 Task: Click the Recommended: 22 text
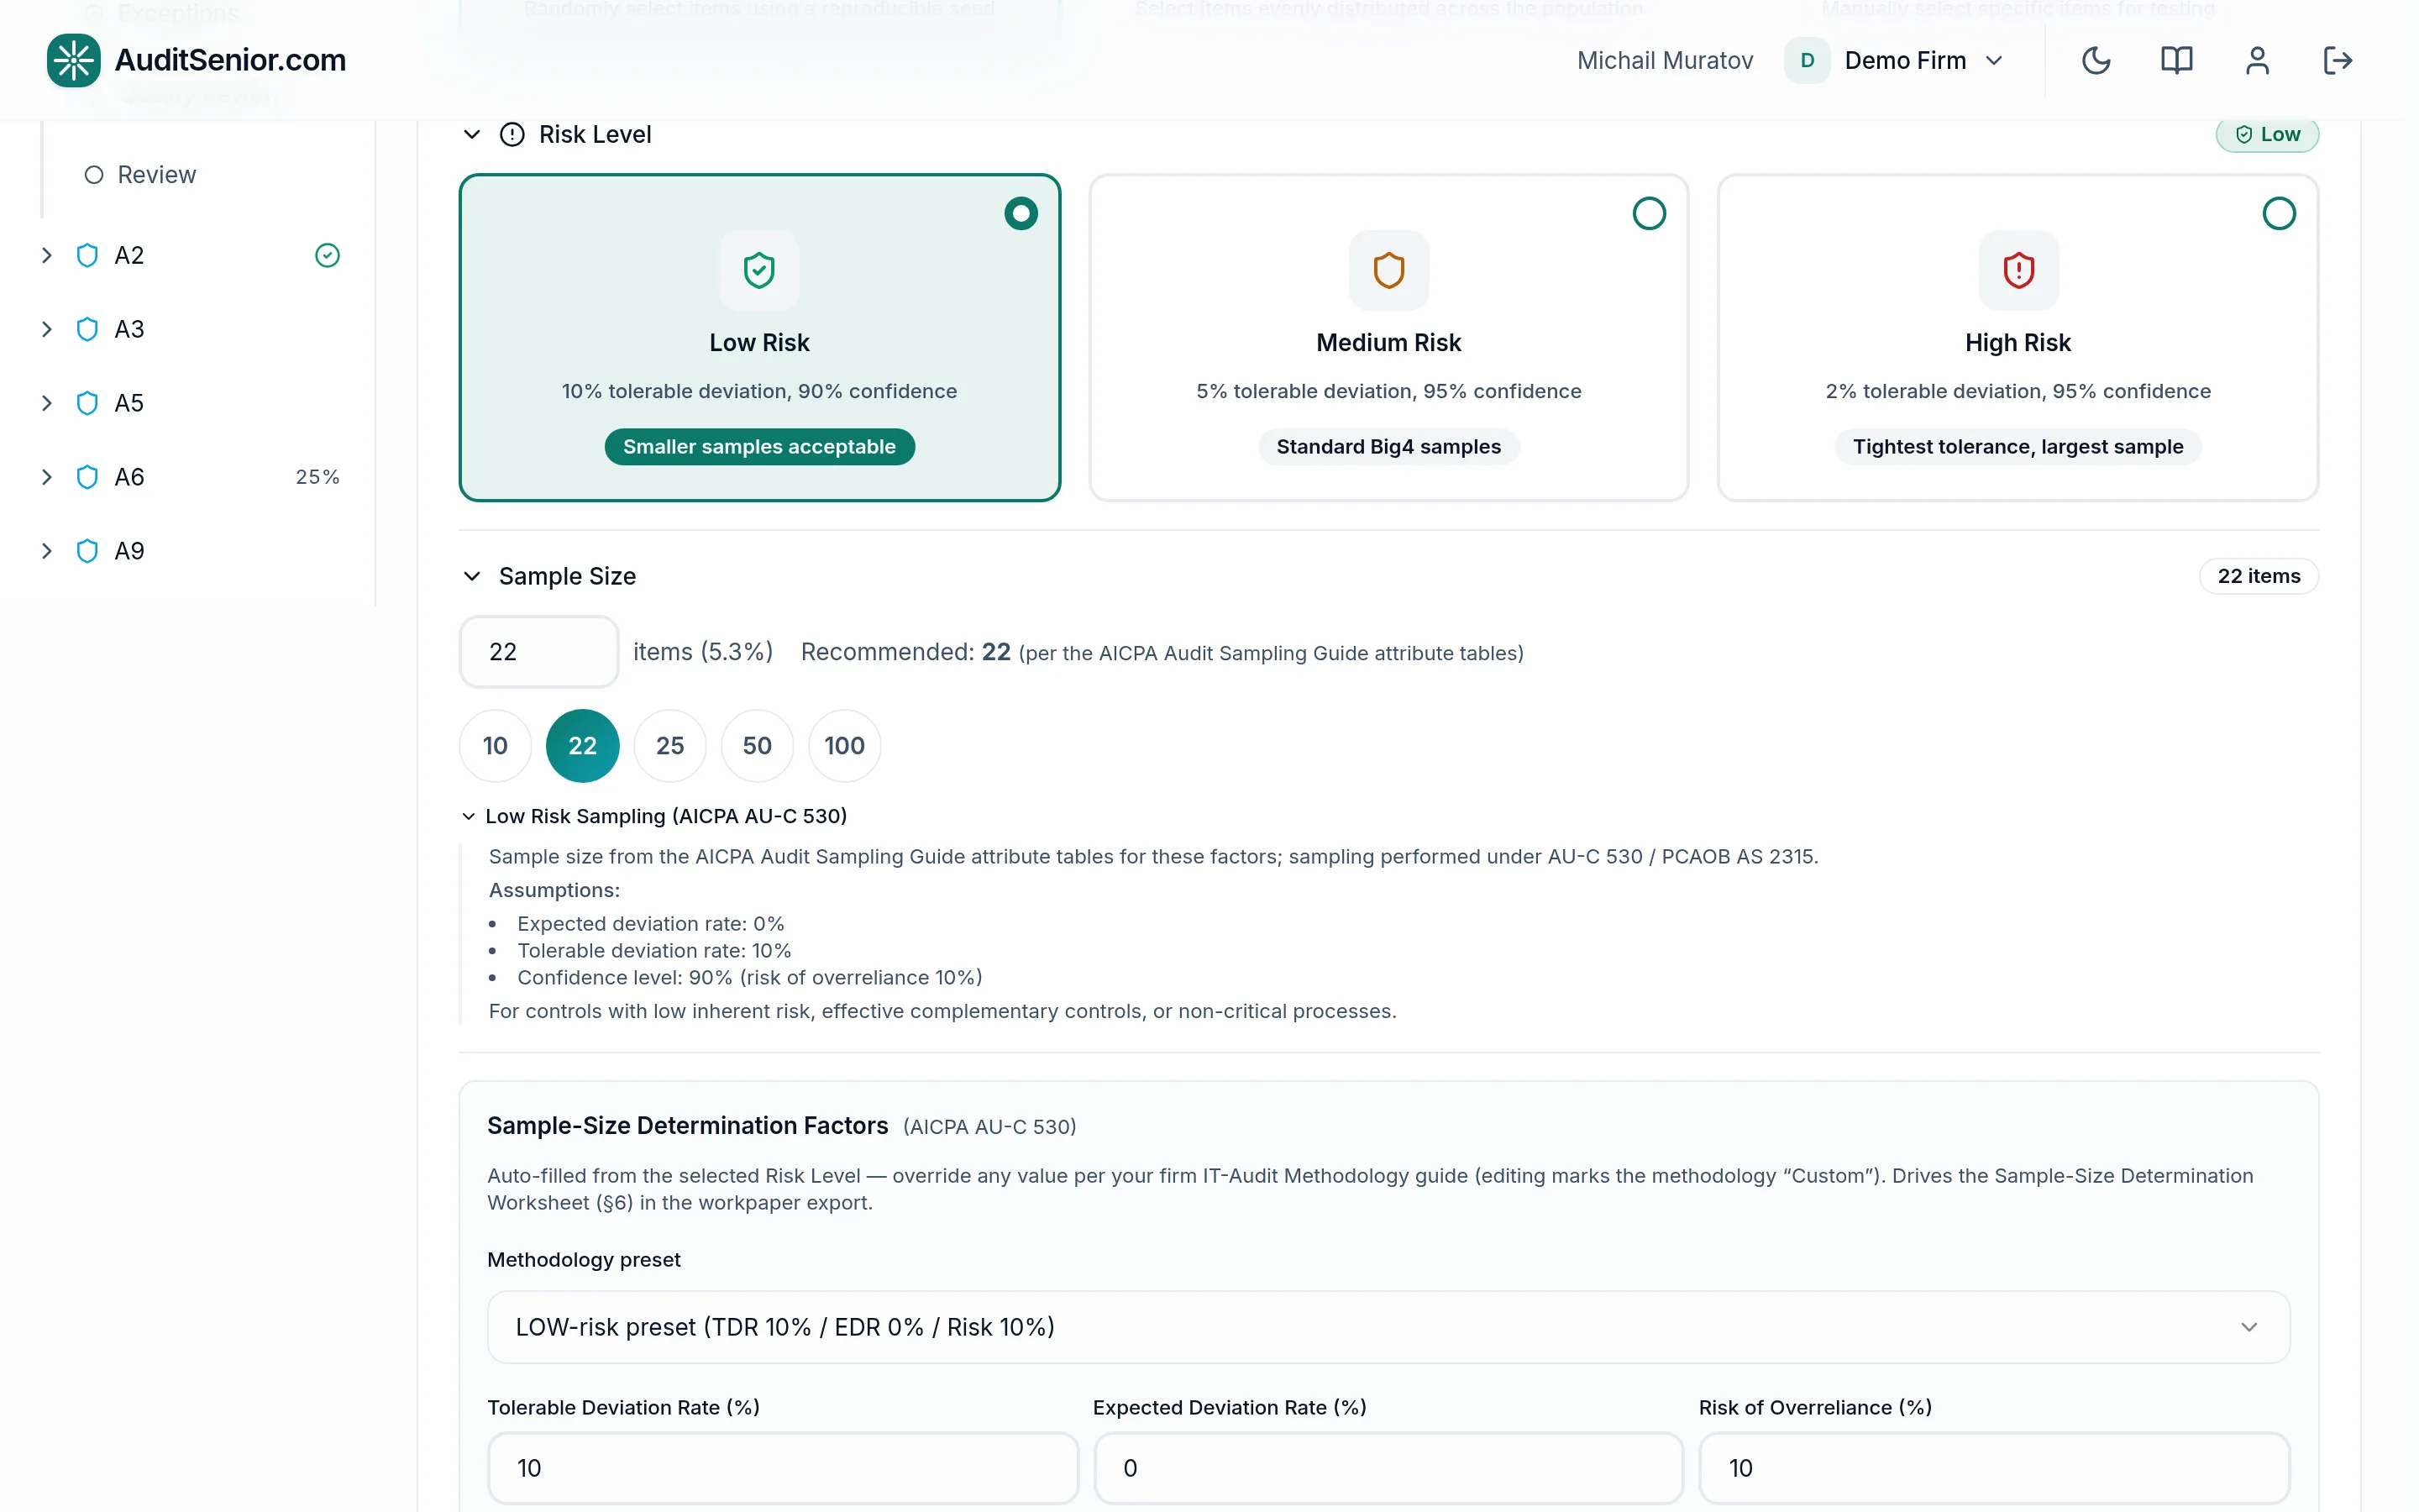905,652
